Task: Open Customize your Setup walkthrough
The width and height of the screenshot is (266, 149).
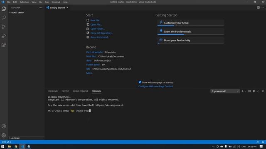Action: point(191,23)
